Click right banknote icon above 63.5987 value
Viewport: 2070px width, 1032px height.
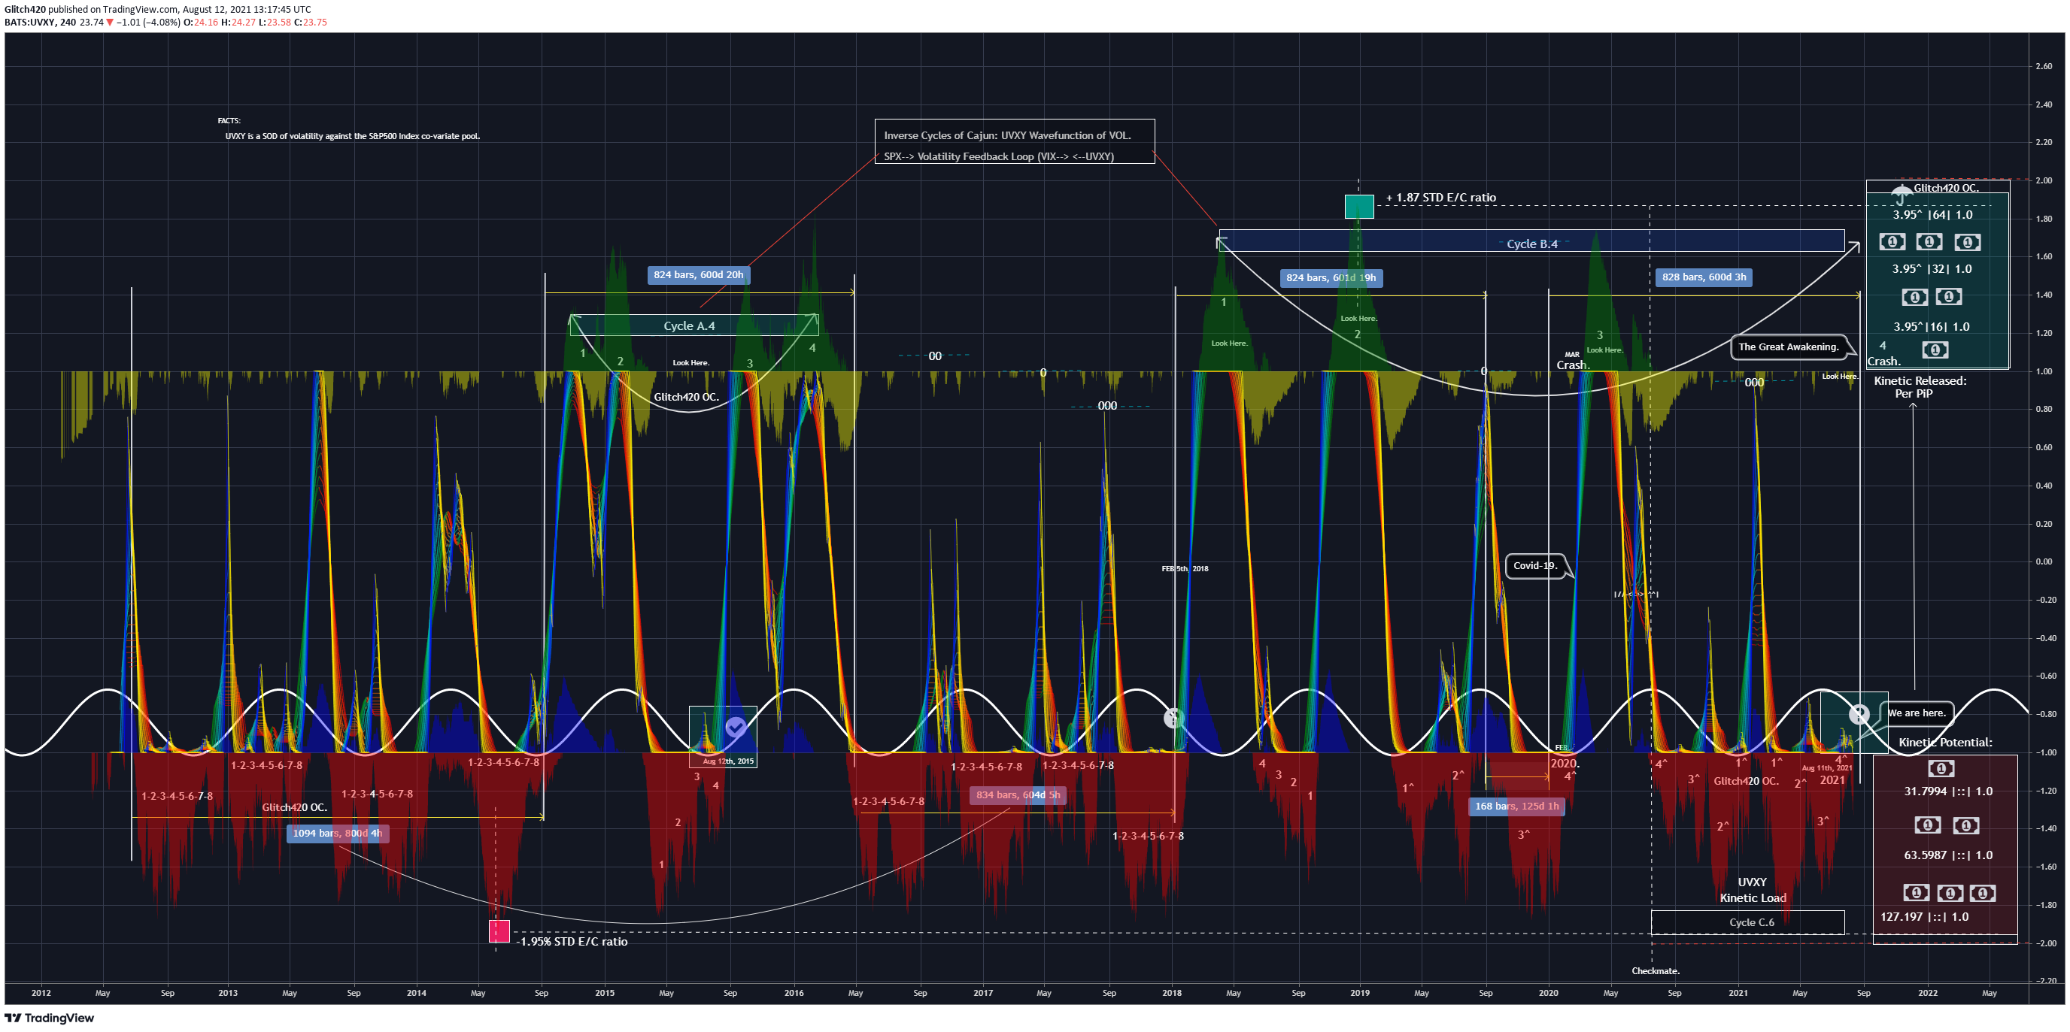click(1965, 825)
